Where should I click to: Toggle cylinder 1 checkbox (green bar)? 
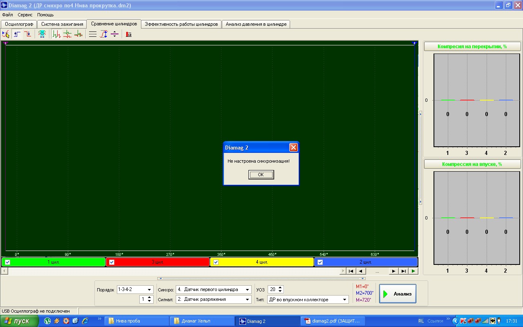[7, 262]
